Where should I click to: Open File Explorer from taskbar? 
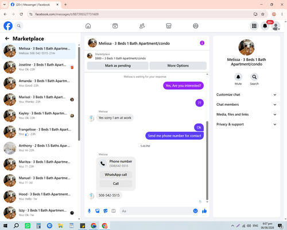coord(60,225)
